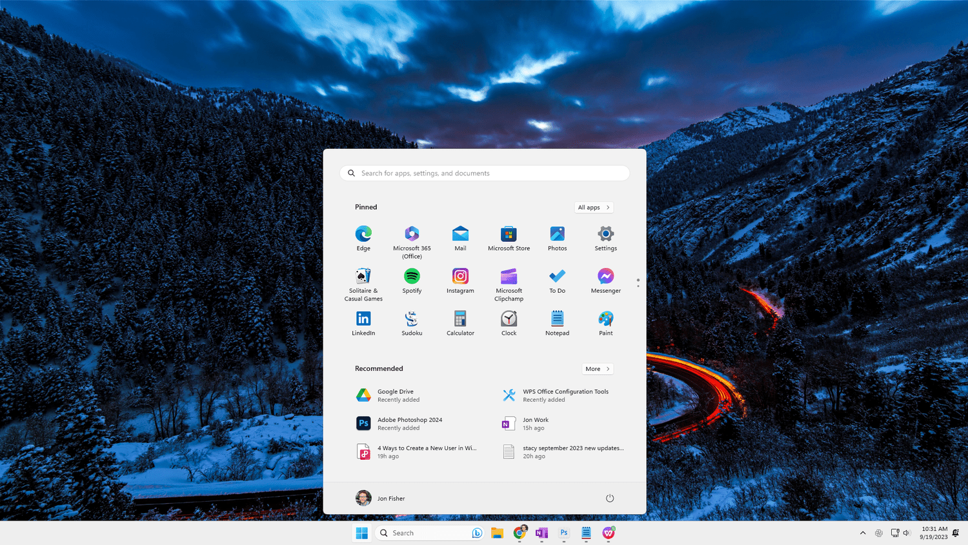This screenshot has height=545, width=968.
Task: Open Microsoft Store from pinned apps
Action: [x=509, y=239]
